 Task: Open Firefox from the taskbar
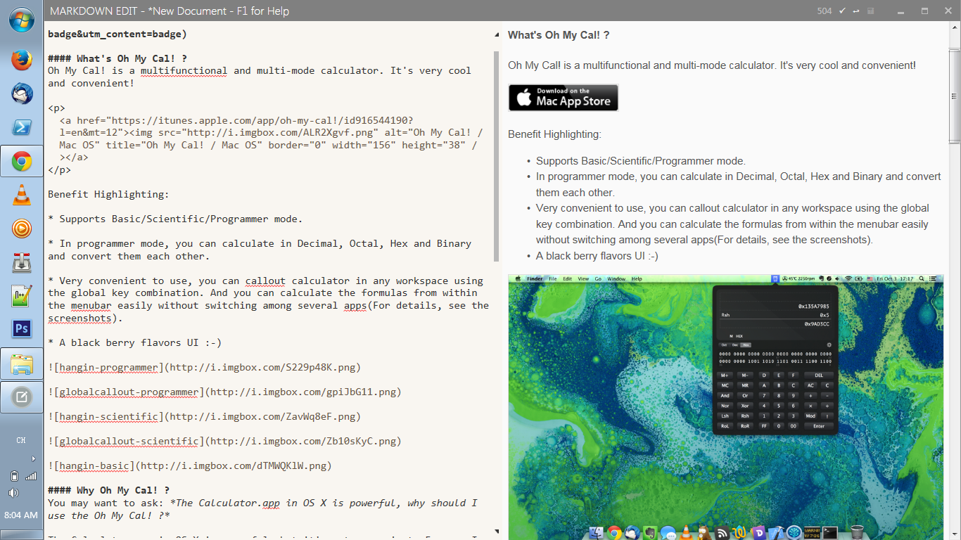[21, 60]
